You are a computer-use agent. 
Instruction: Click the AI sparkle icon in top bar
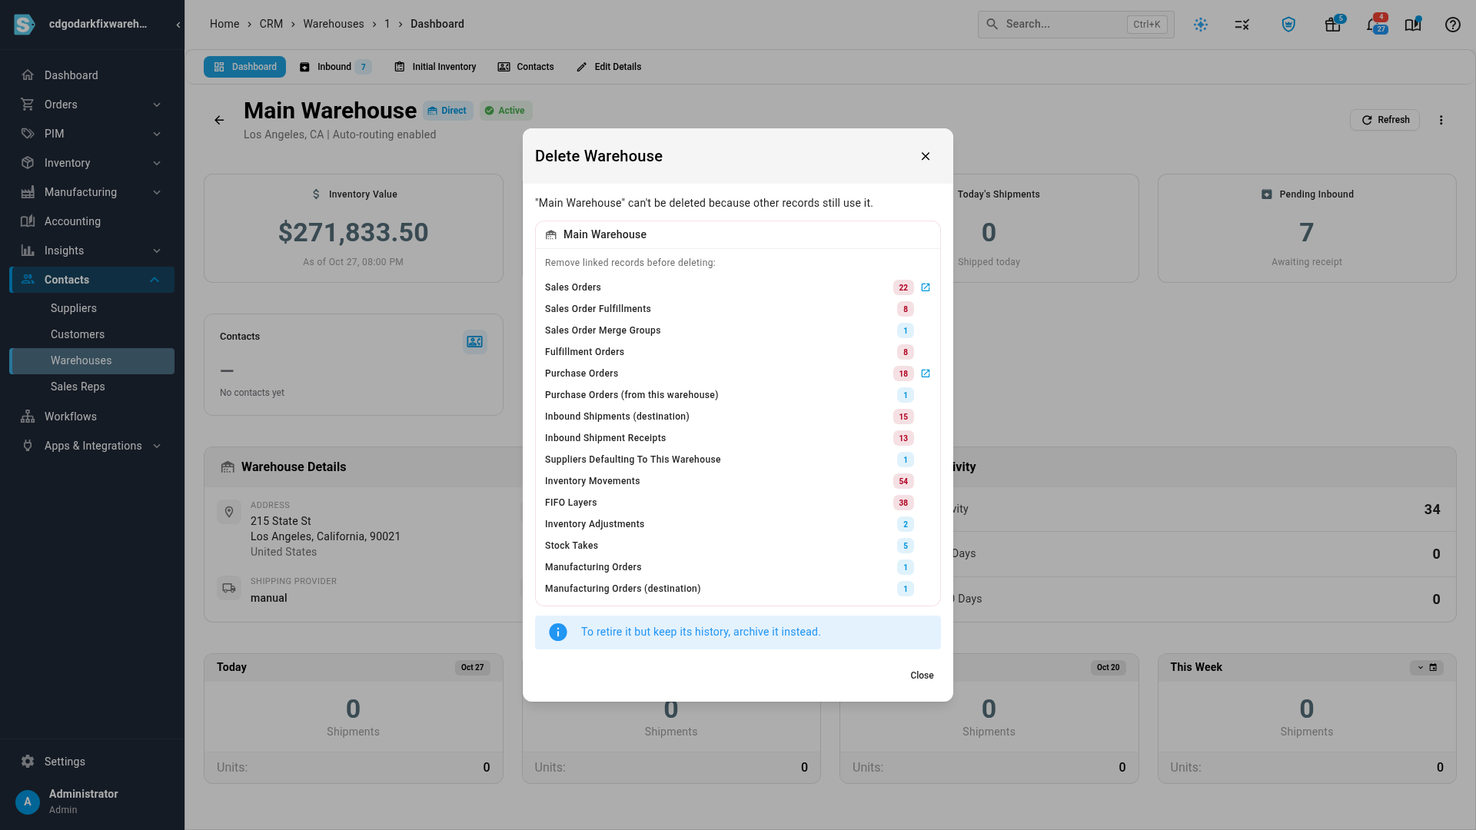[1201, 25]
